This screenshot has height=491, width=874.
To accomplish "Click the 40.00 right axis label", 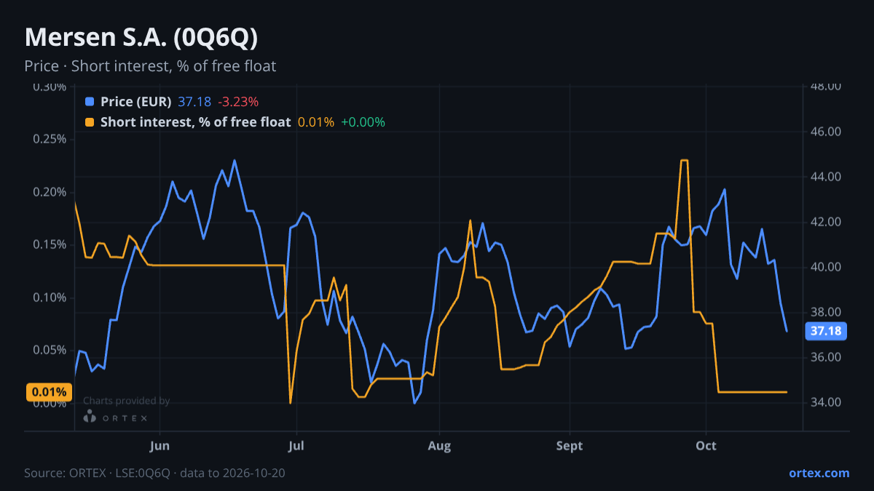I will (825, 267).
